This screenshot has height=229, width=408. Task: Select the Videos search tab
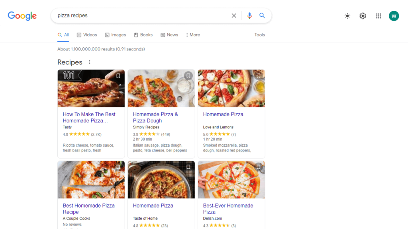[87, 35]
